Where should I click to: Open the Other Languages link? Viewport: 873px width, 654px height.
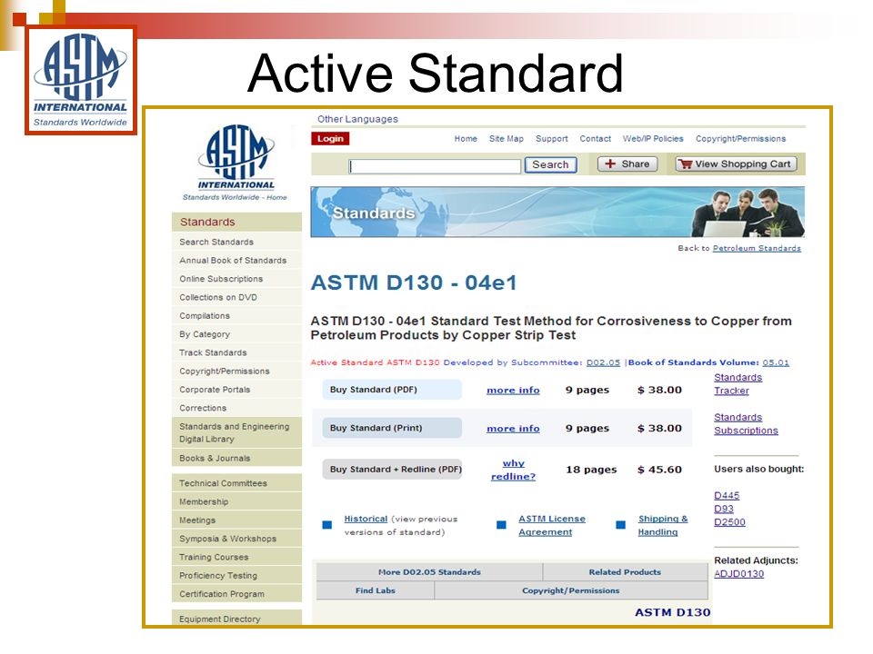coord(357,119)
